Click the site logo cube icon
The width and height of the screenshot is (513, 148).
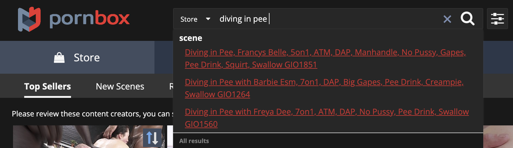coord(29,19)
